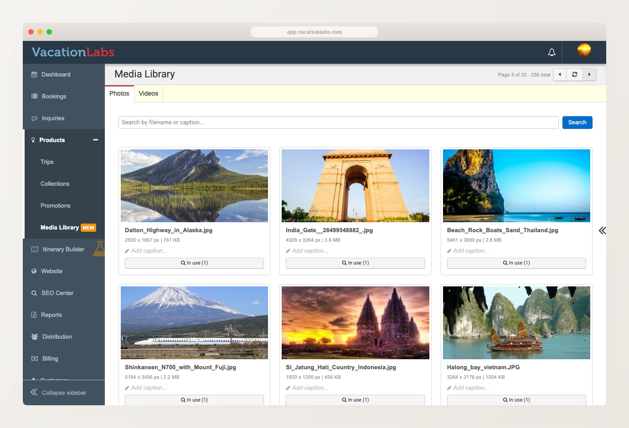Open Trips under Products

click(47, 162)
